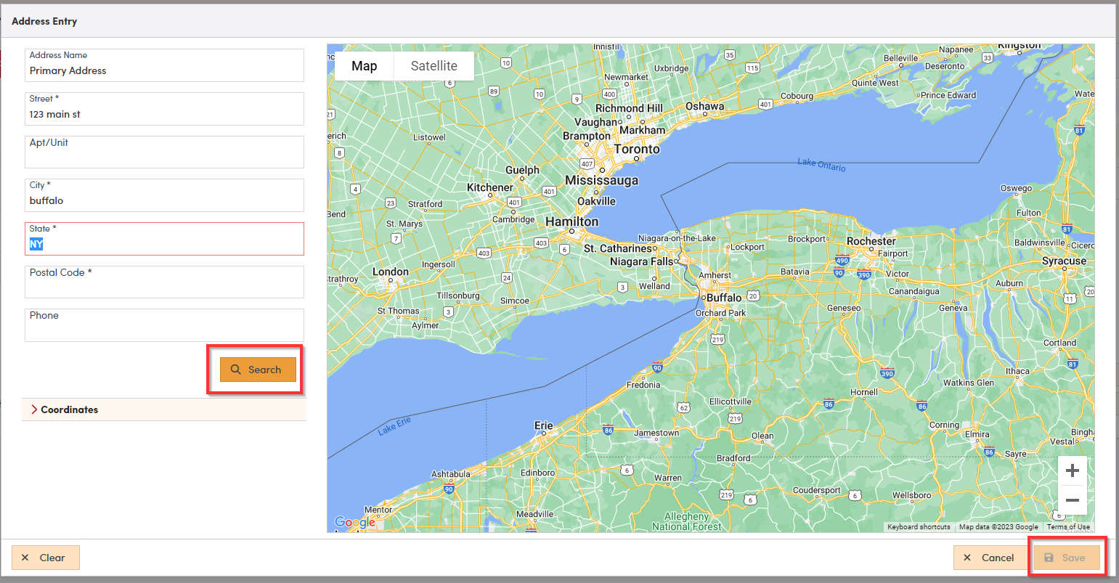Click the map zoom in plus icon
The height and width of the screenshot is (583, 1119).
(1072, 471)
